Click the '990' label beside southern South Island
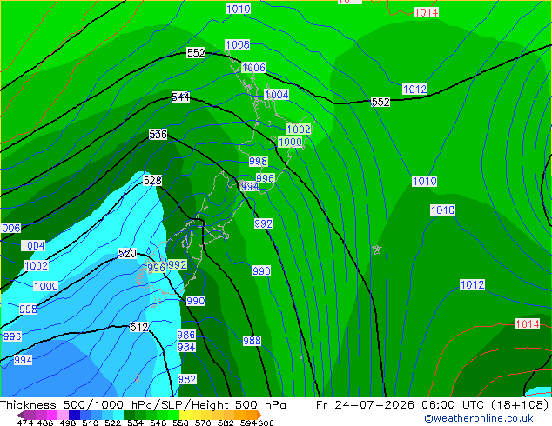552x426 pixels. pos(195,301)
